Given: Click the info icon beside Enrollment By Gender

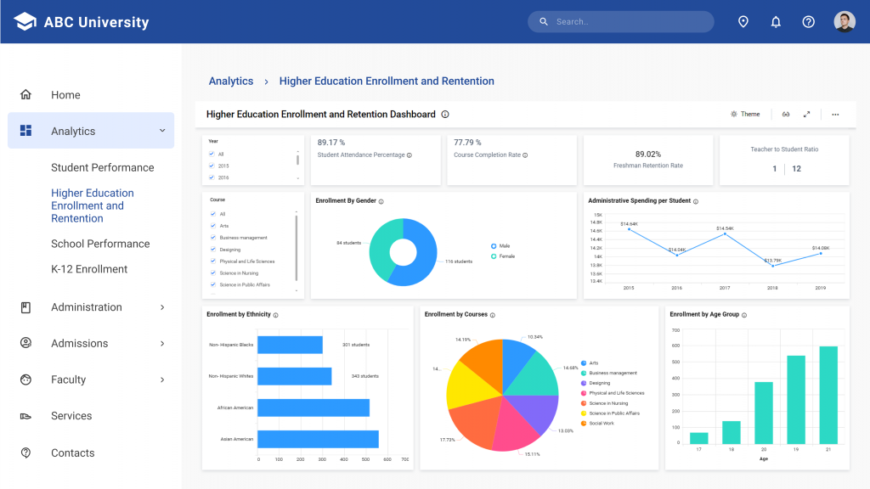Looking at the screenshot, I should (383, 201).
